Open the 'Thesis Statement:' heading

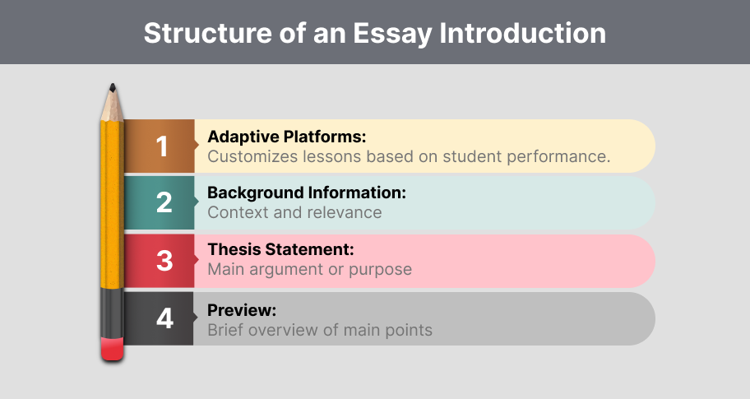[x=280, y=250]
